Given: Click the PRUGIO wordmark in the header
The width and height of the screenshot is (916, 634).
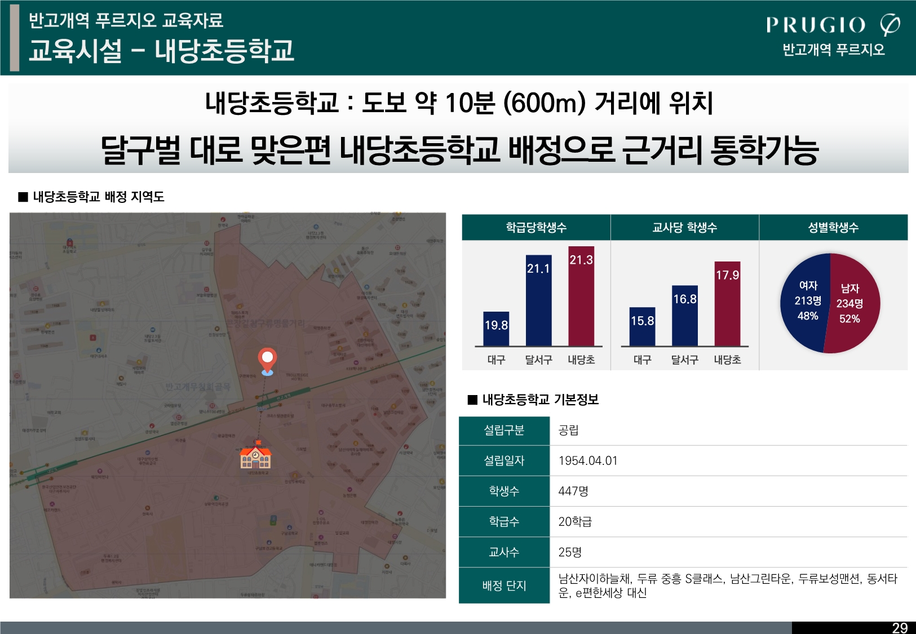Looking at the screenshot, I should pos(815,25).
